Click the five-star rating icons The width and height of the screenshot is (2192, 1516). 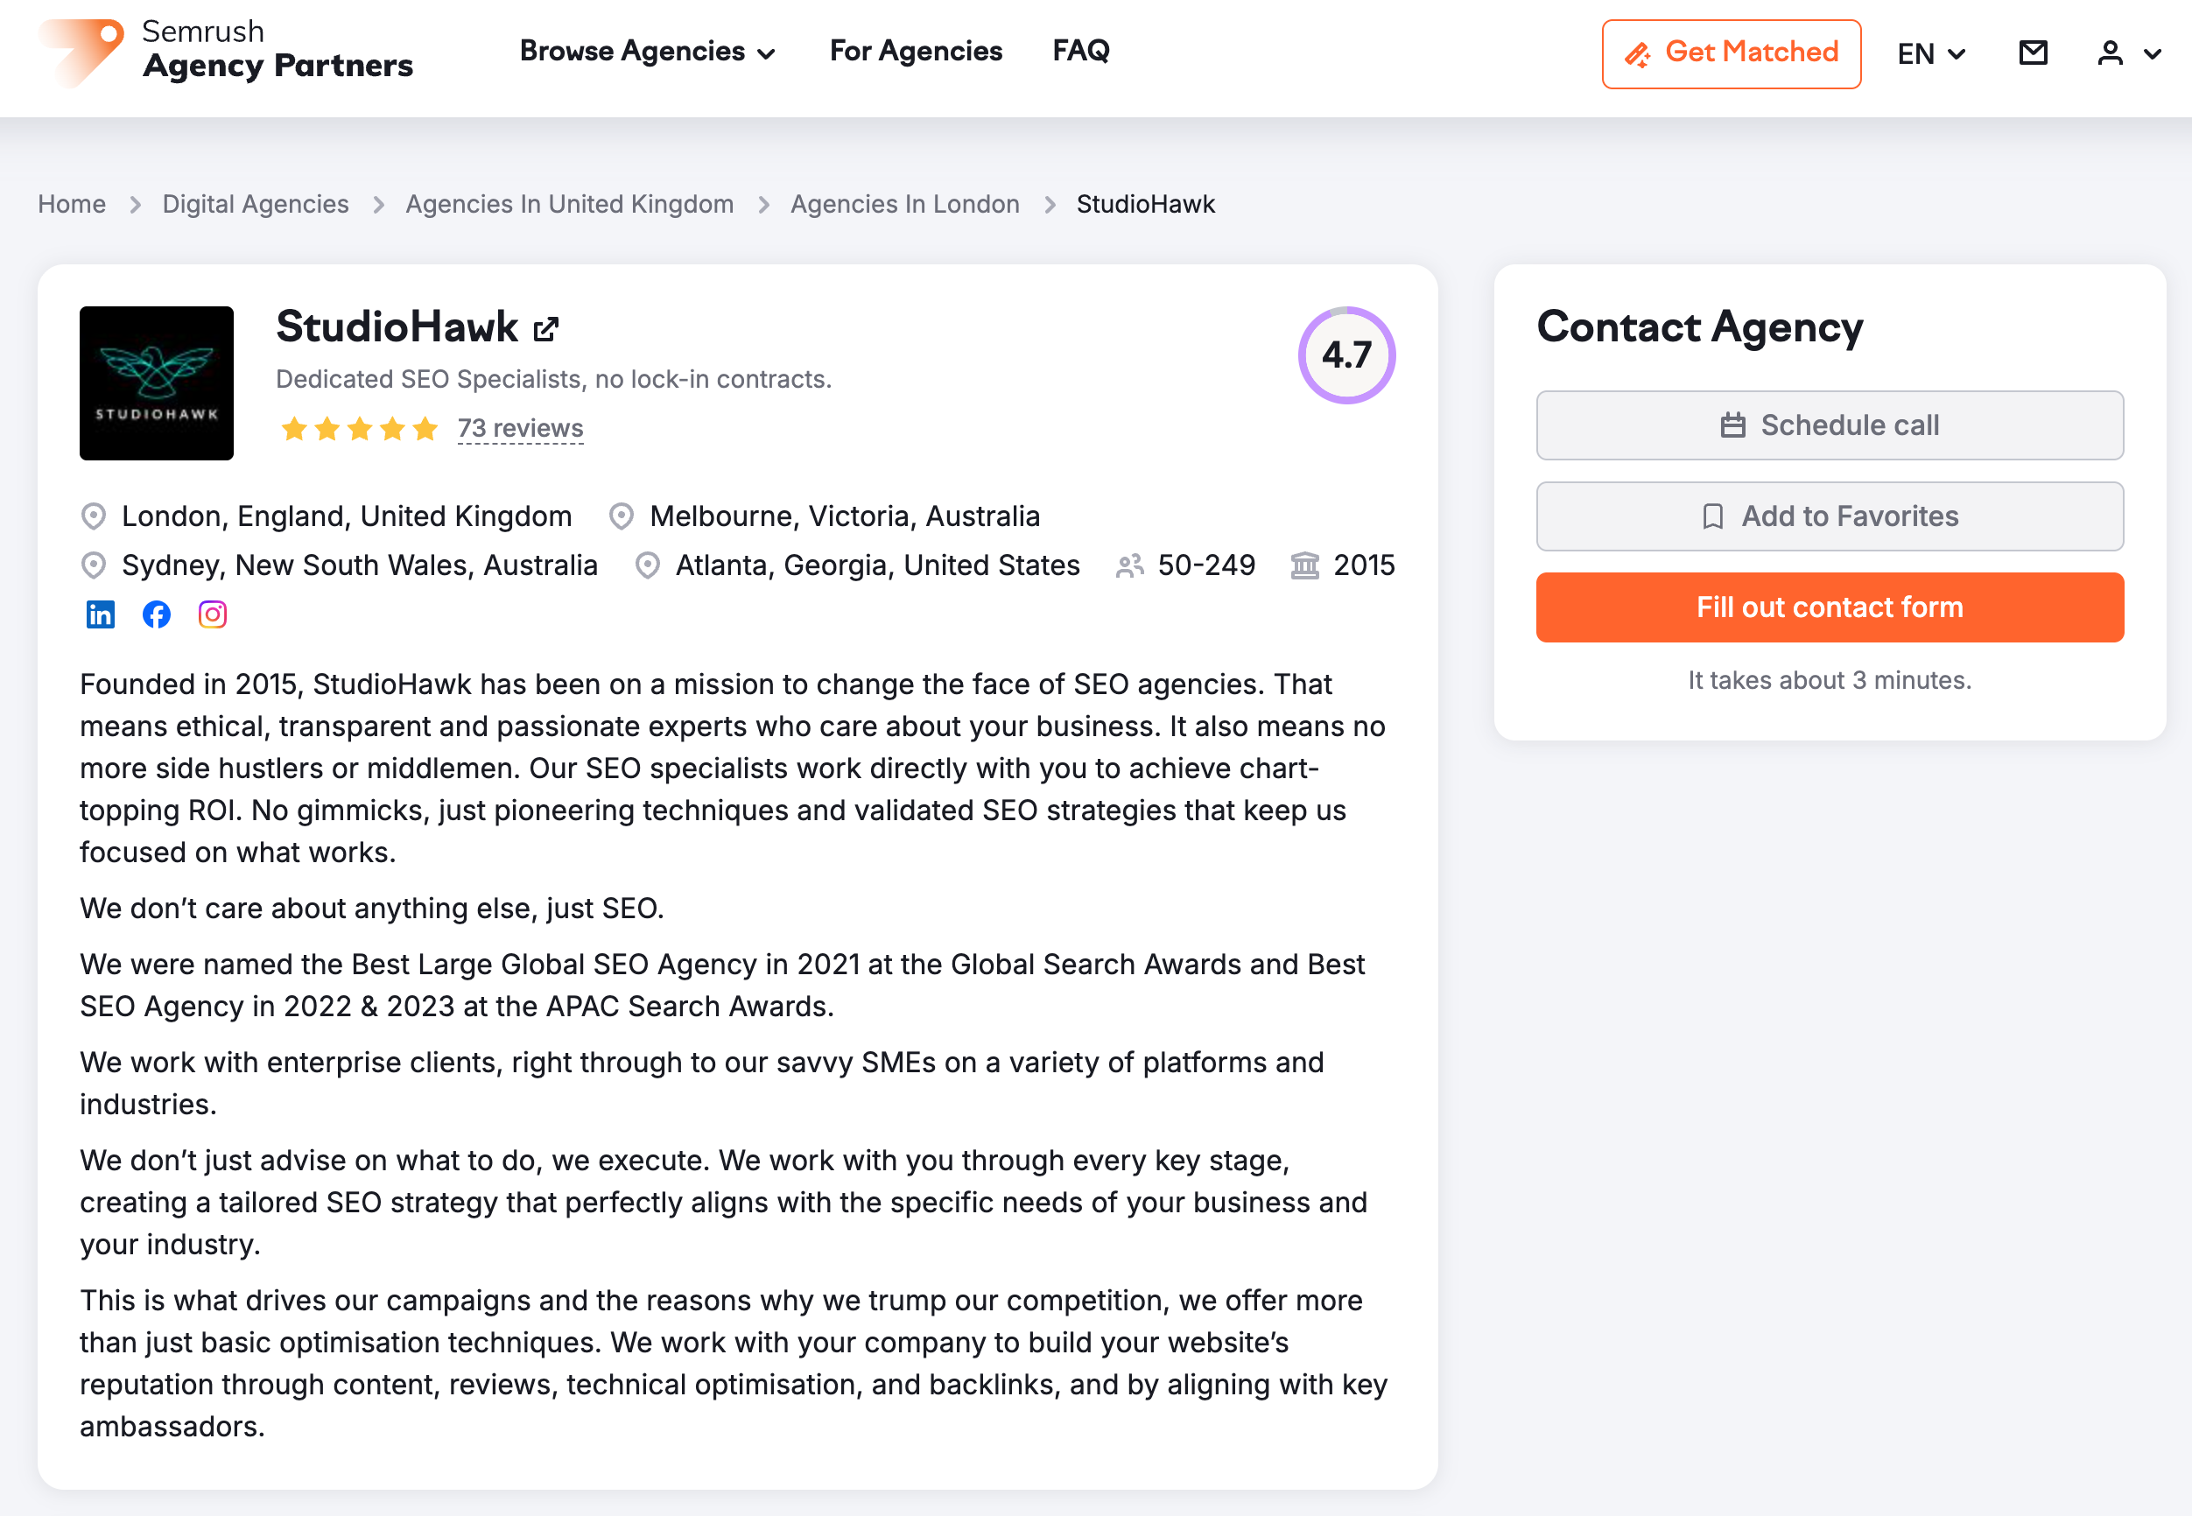pyautogui.click(x=359, y=430)
